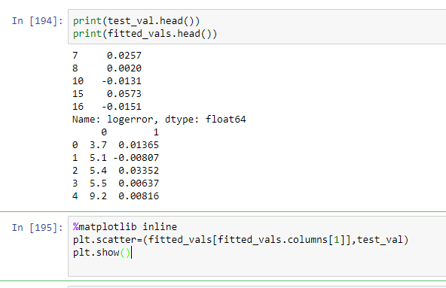
Task: Click the print(fitted_vals.head()) code line
Action: click(145, 34)
